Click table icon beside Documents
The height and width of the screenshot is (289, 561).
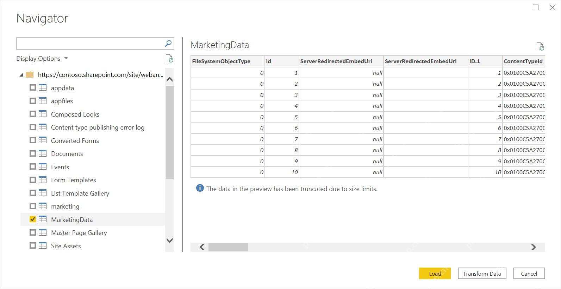point(43,153)
